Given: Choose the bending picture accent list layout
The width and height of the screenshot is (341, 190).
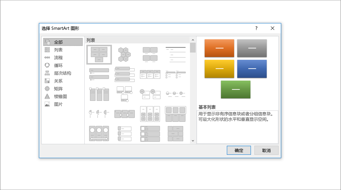Looking at the screenshot, I should click(124, 94).
